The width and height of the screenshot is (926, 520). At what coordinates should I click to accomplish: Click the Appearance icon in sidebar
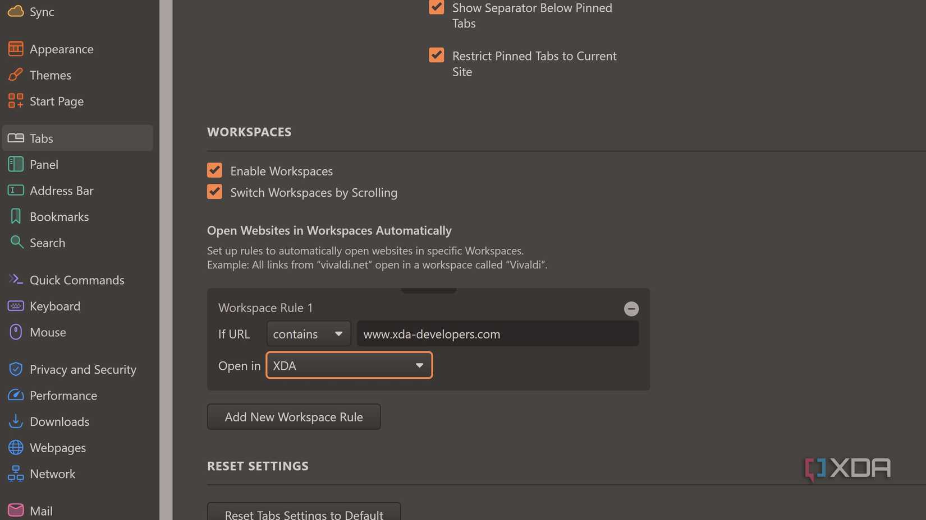[x=16, y=49]
